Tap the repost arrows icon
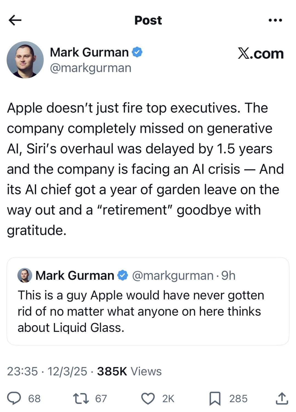This screenshot has height=412, width=296. click(x=81, y=398)
